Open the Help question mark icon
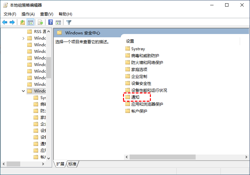Screen dimensions: 250x175 coord(50,22)
